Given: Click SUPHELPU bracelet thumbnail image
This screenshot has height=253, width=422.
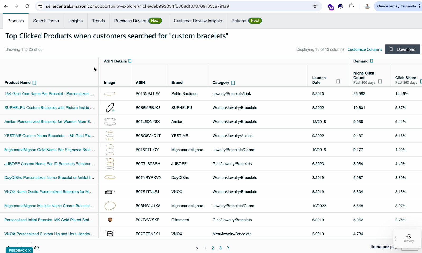Looking at the screenshot, I should coord(110,108).
